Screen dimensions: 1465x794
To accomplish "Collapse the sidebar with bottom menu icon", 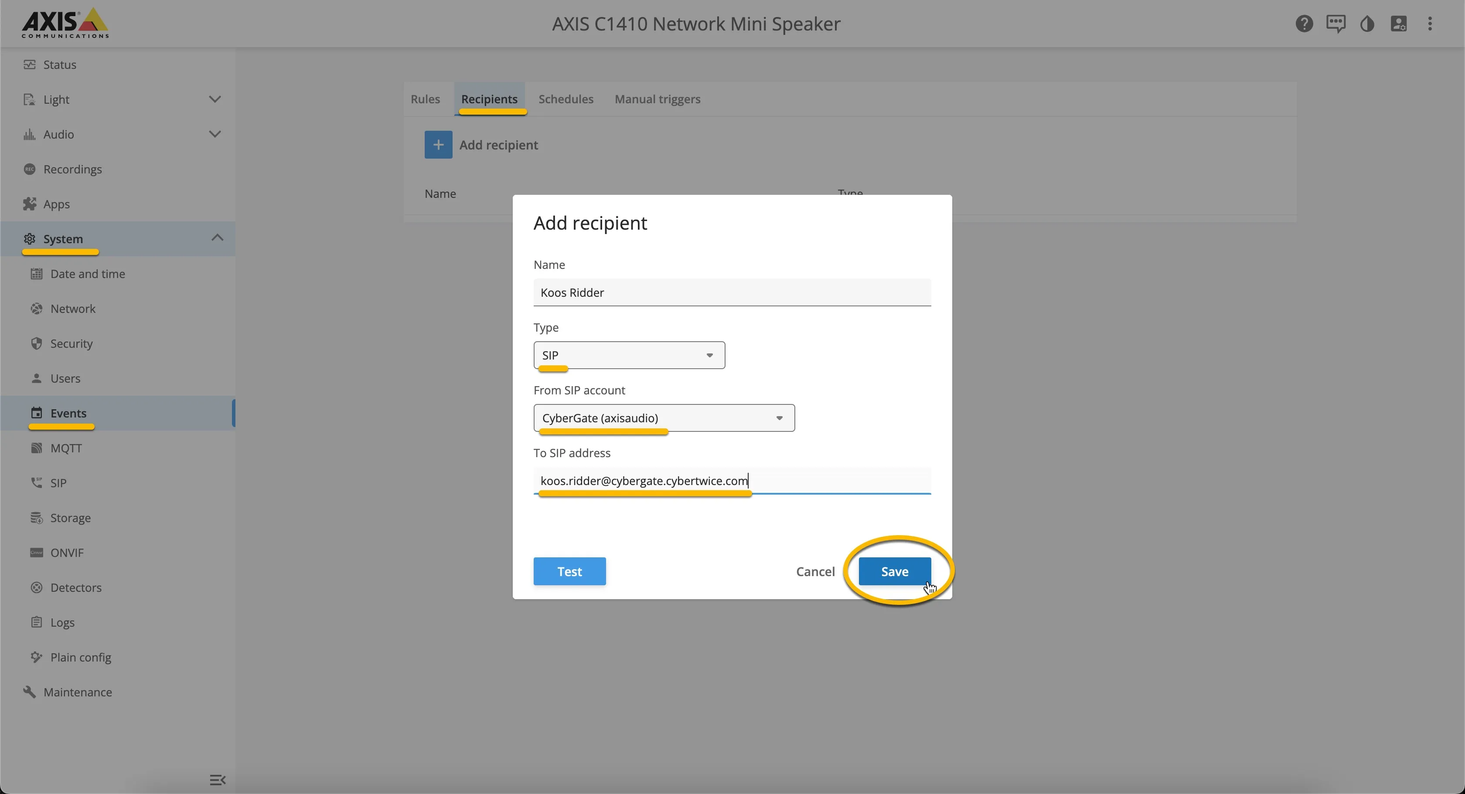I will pyautogui.click(x=217, y=780).
